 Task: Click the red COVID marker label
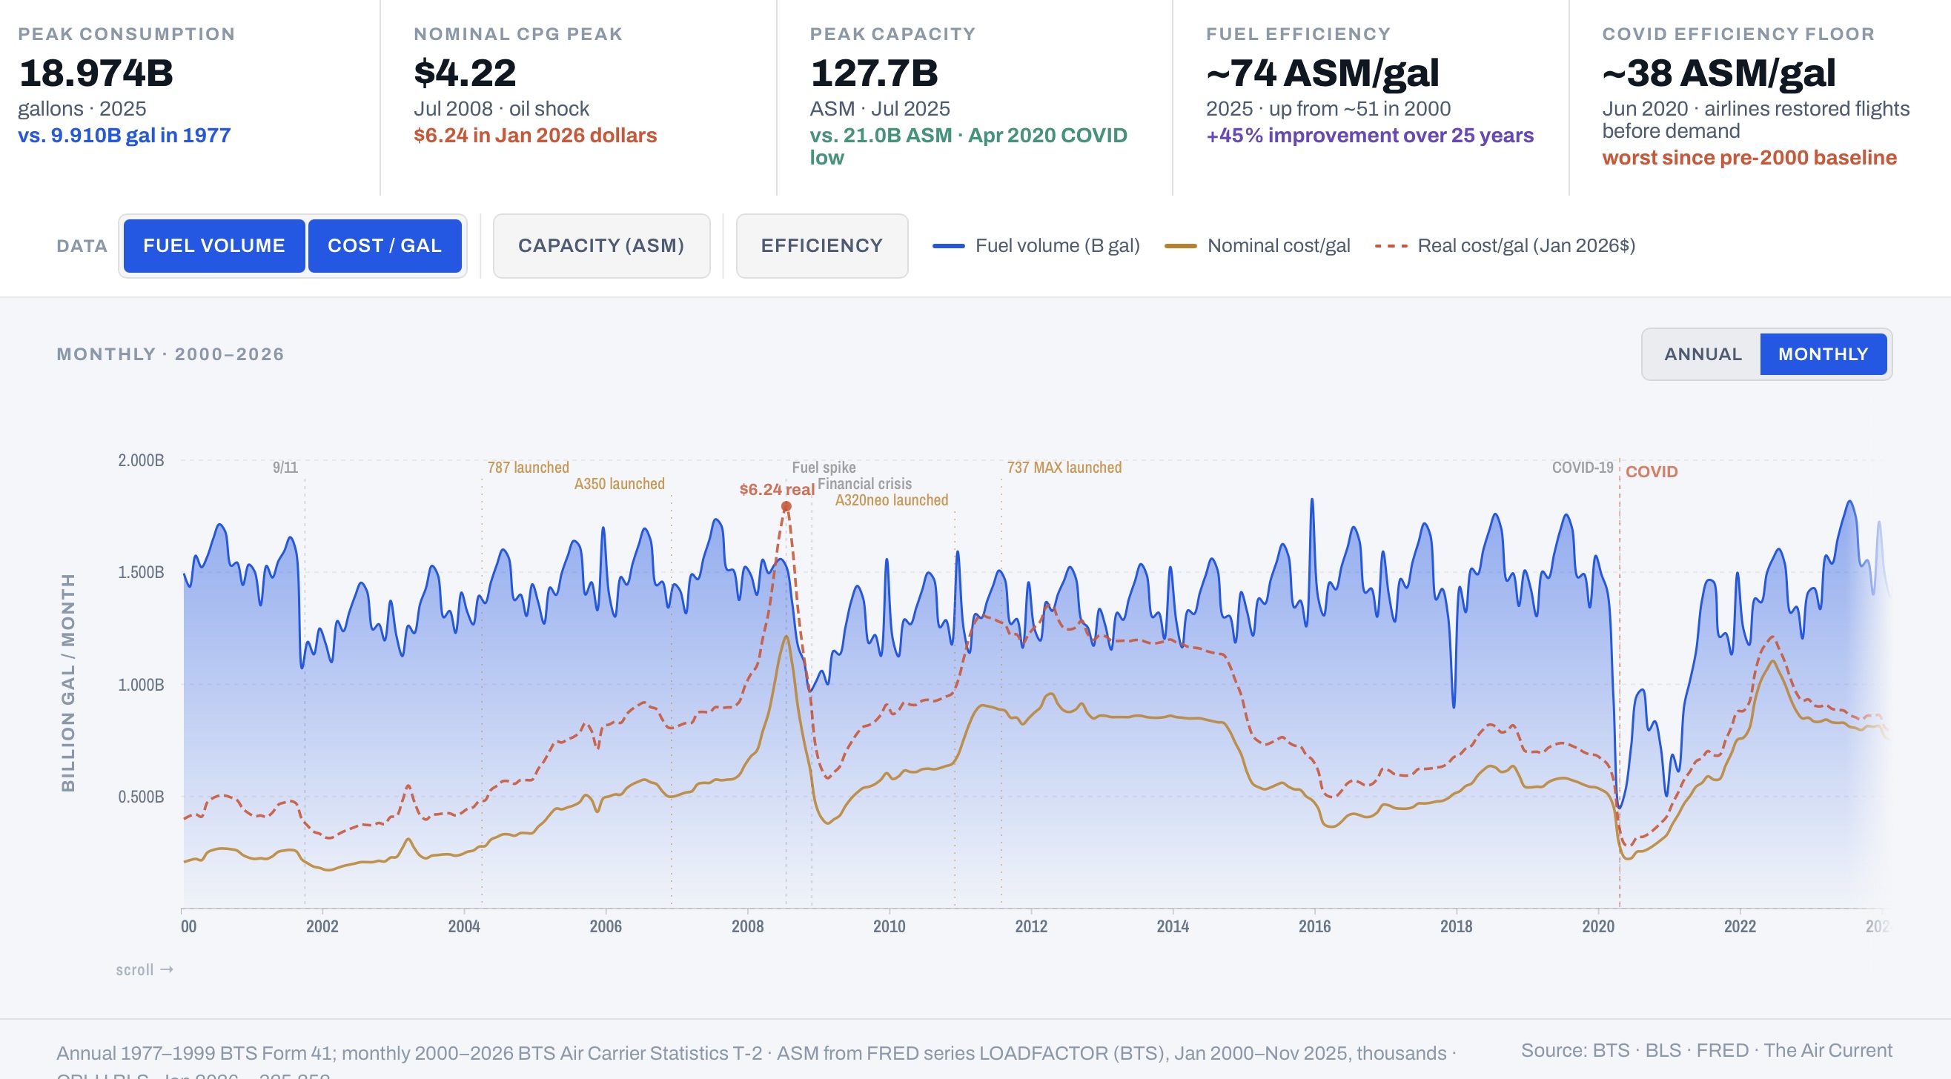[x=1651, y=471]
